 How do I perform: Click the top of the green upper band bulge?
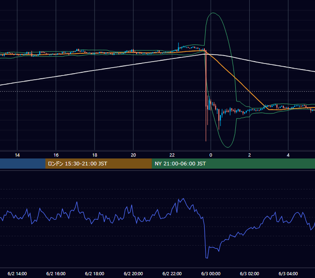[x=213, y=13]
